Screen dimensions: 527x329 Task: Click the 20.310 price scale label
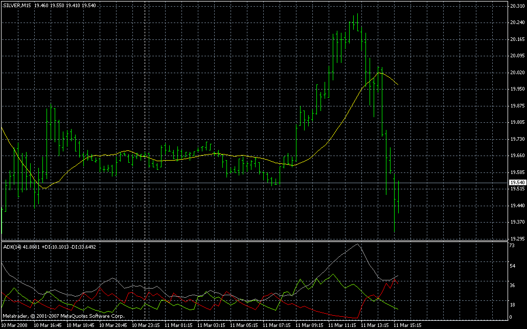[x=516, y=6]
